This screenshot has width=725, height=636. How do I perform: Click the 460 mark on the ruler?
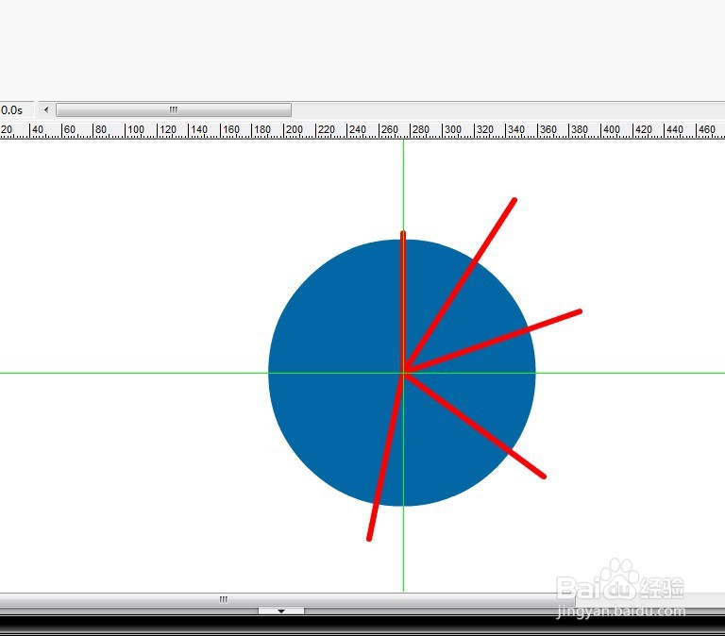706,130
